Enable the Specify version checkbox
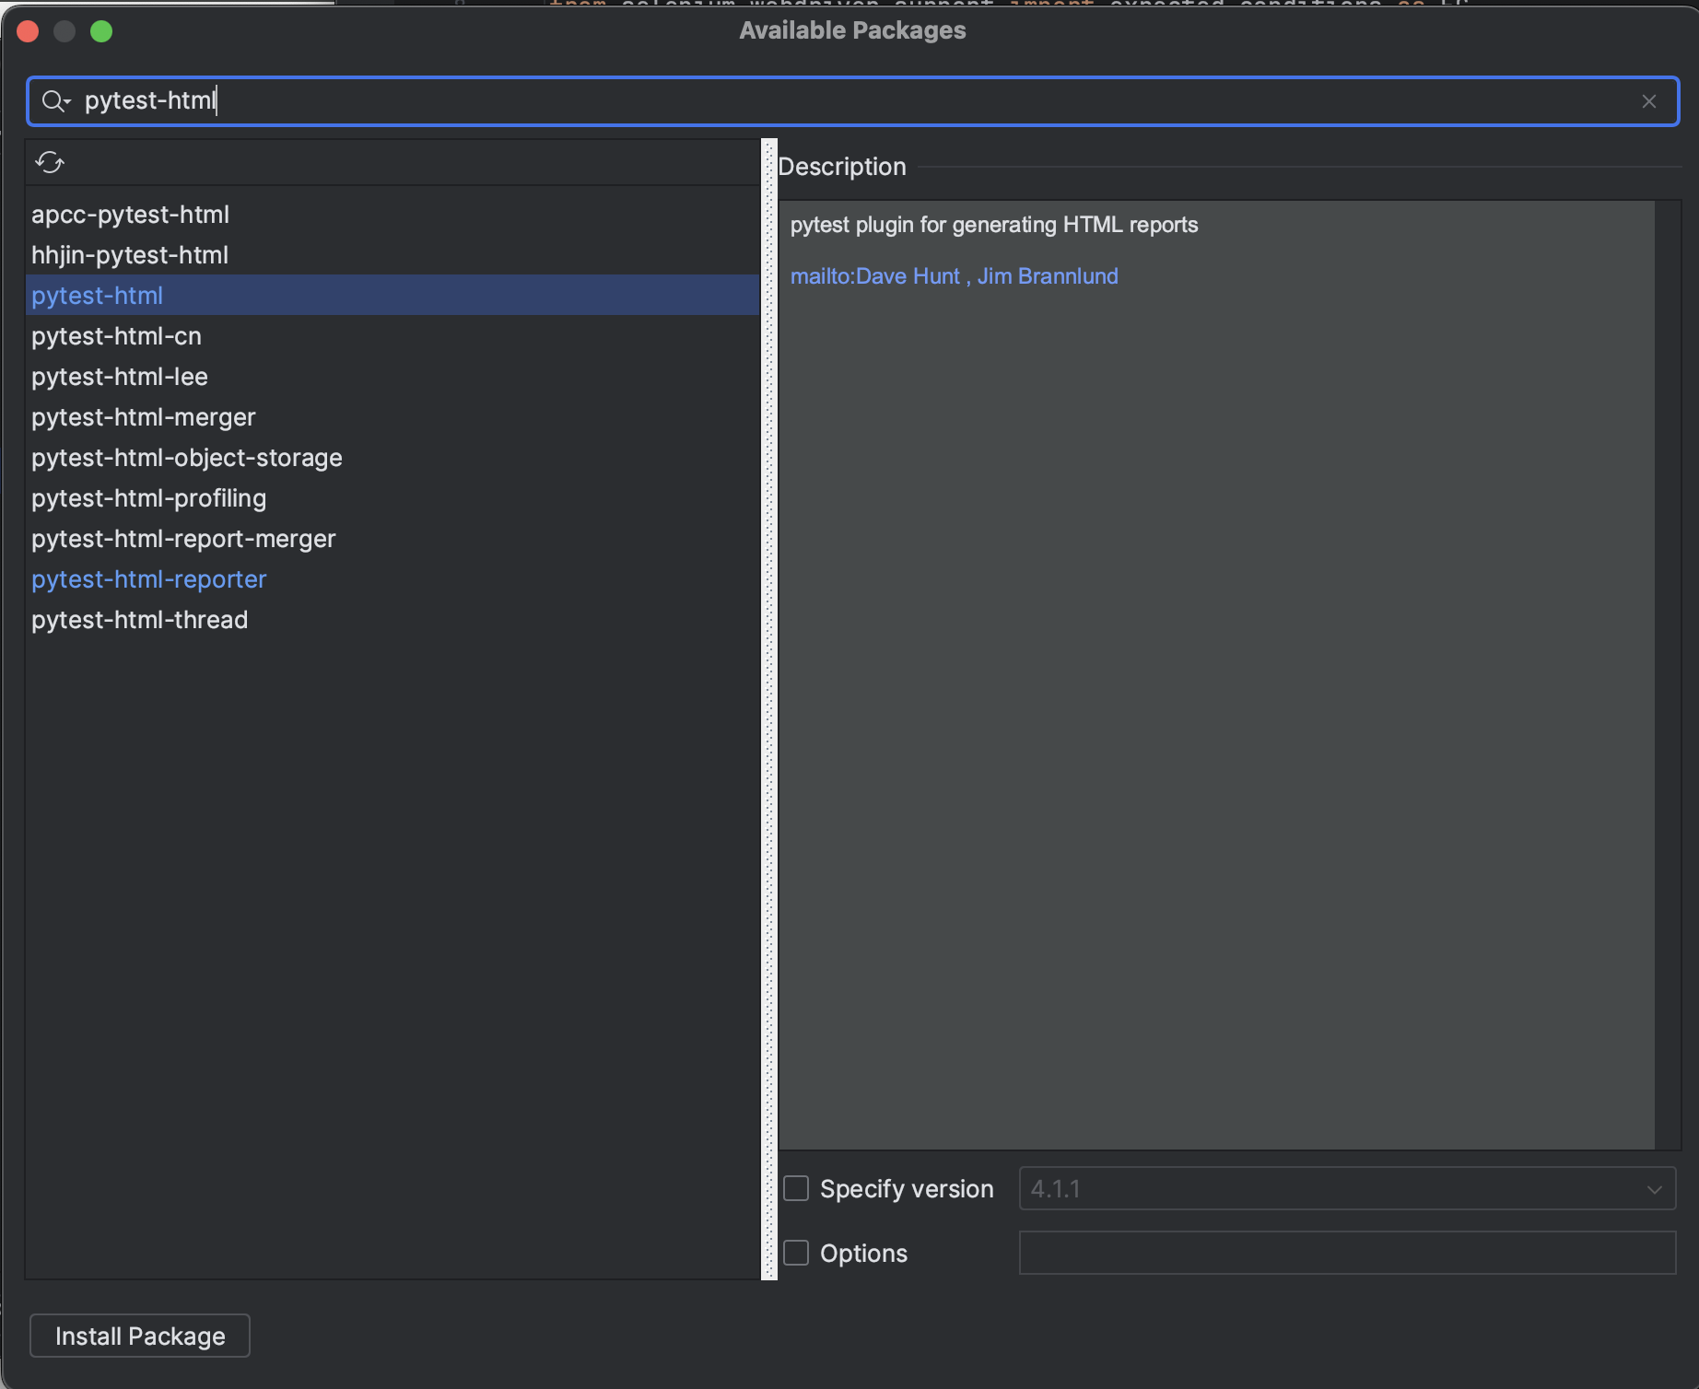This screenshot has width=1699, height=1389. [x=796, y=1188]
